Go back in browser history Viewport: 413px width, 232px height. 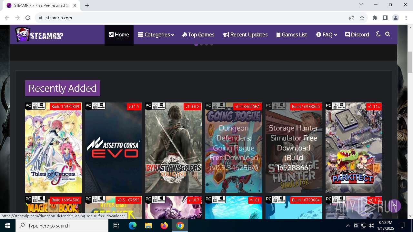pos(7,18)
